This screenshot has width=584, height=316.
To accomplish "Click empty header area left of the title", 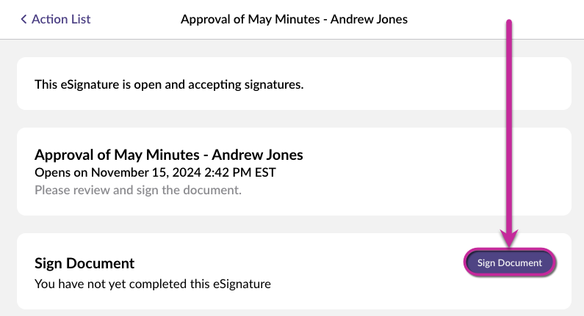I will point(136,19).
